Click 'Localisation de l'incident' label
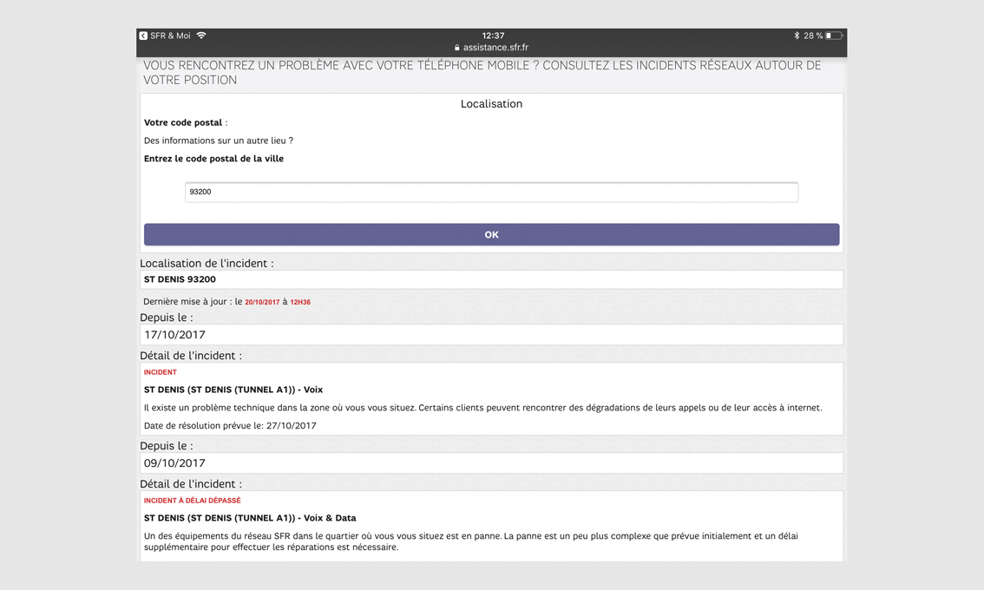984x590 pixels. tap(207, 264)
